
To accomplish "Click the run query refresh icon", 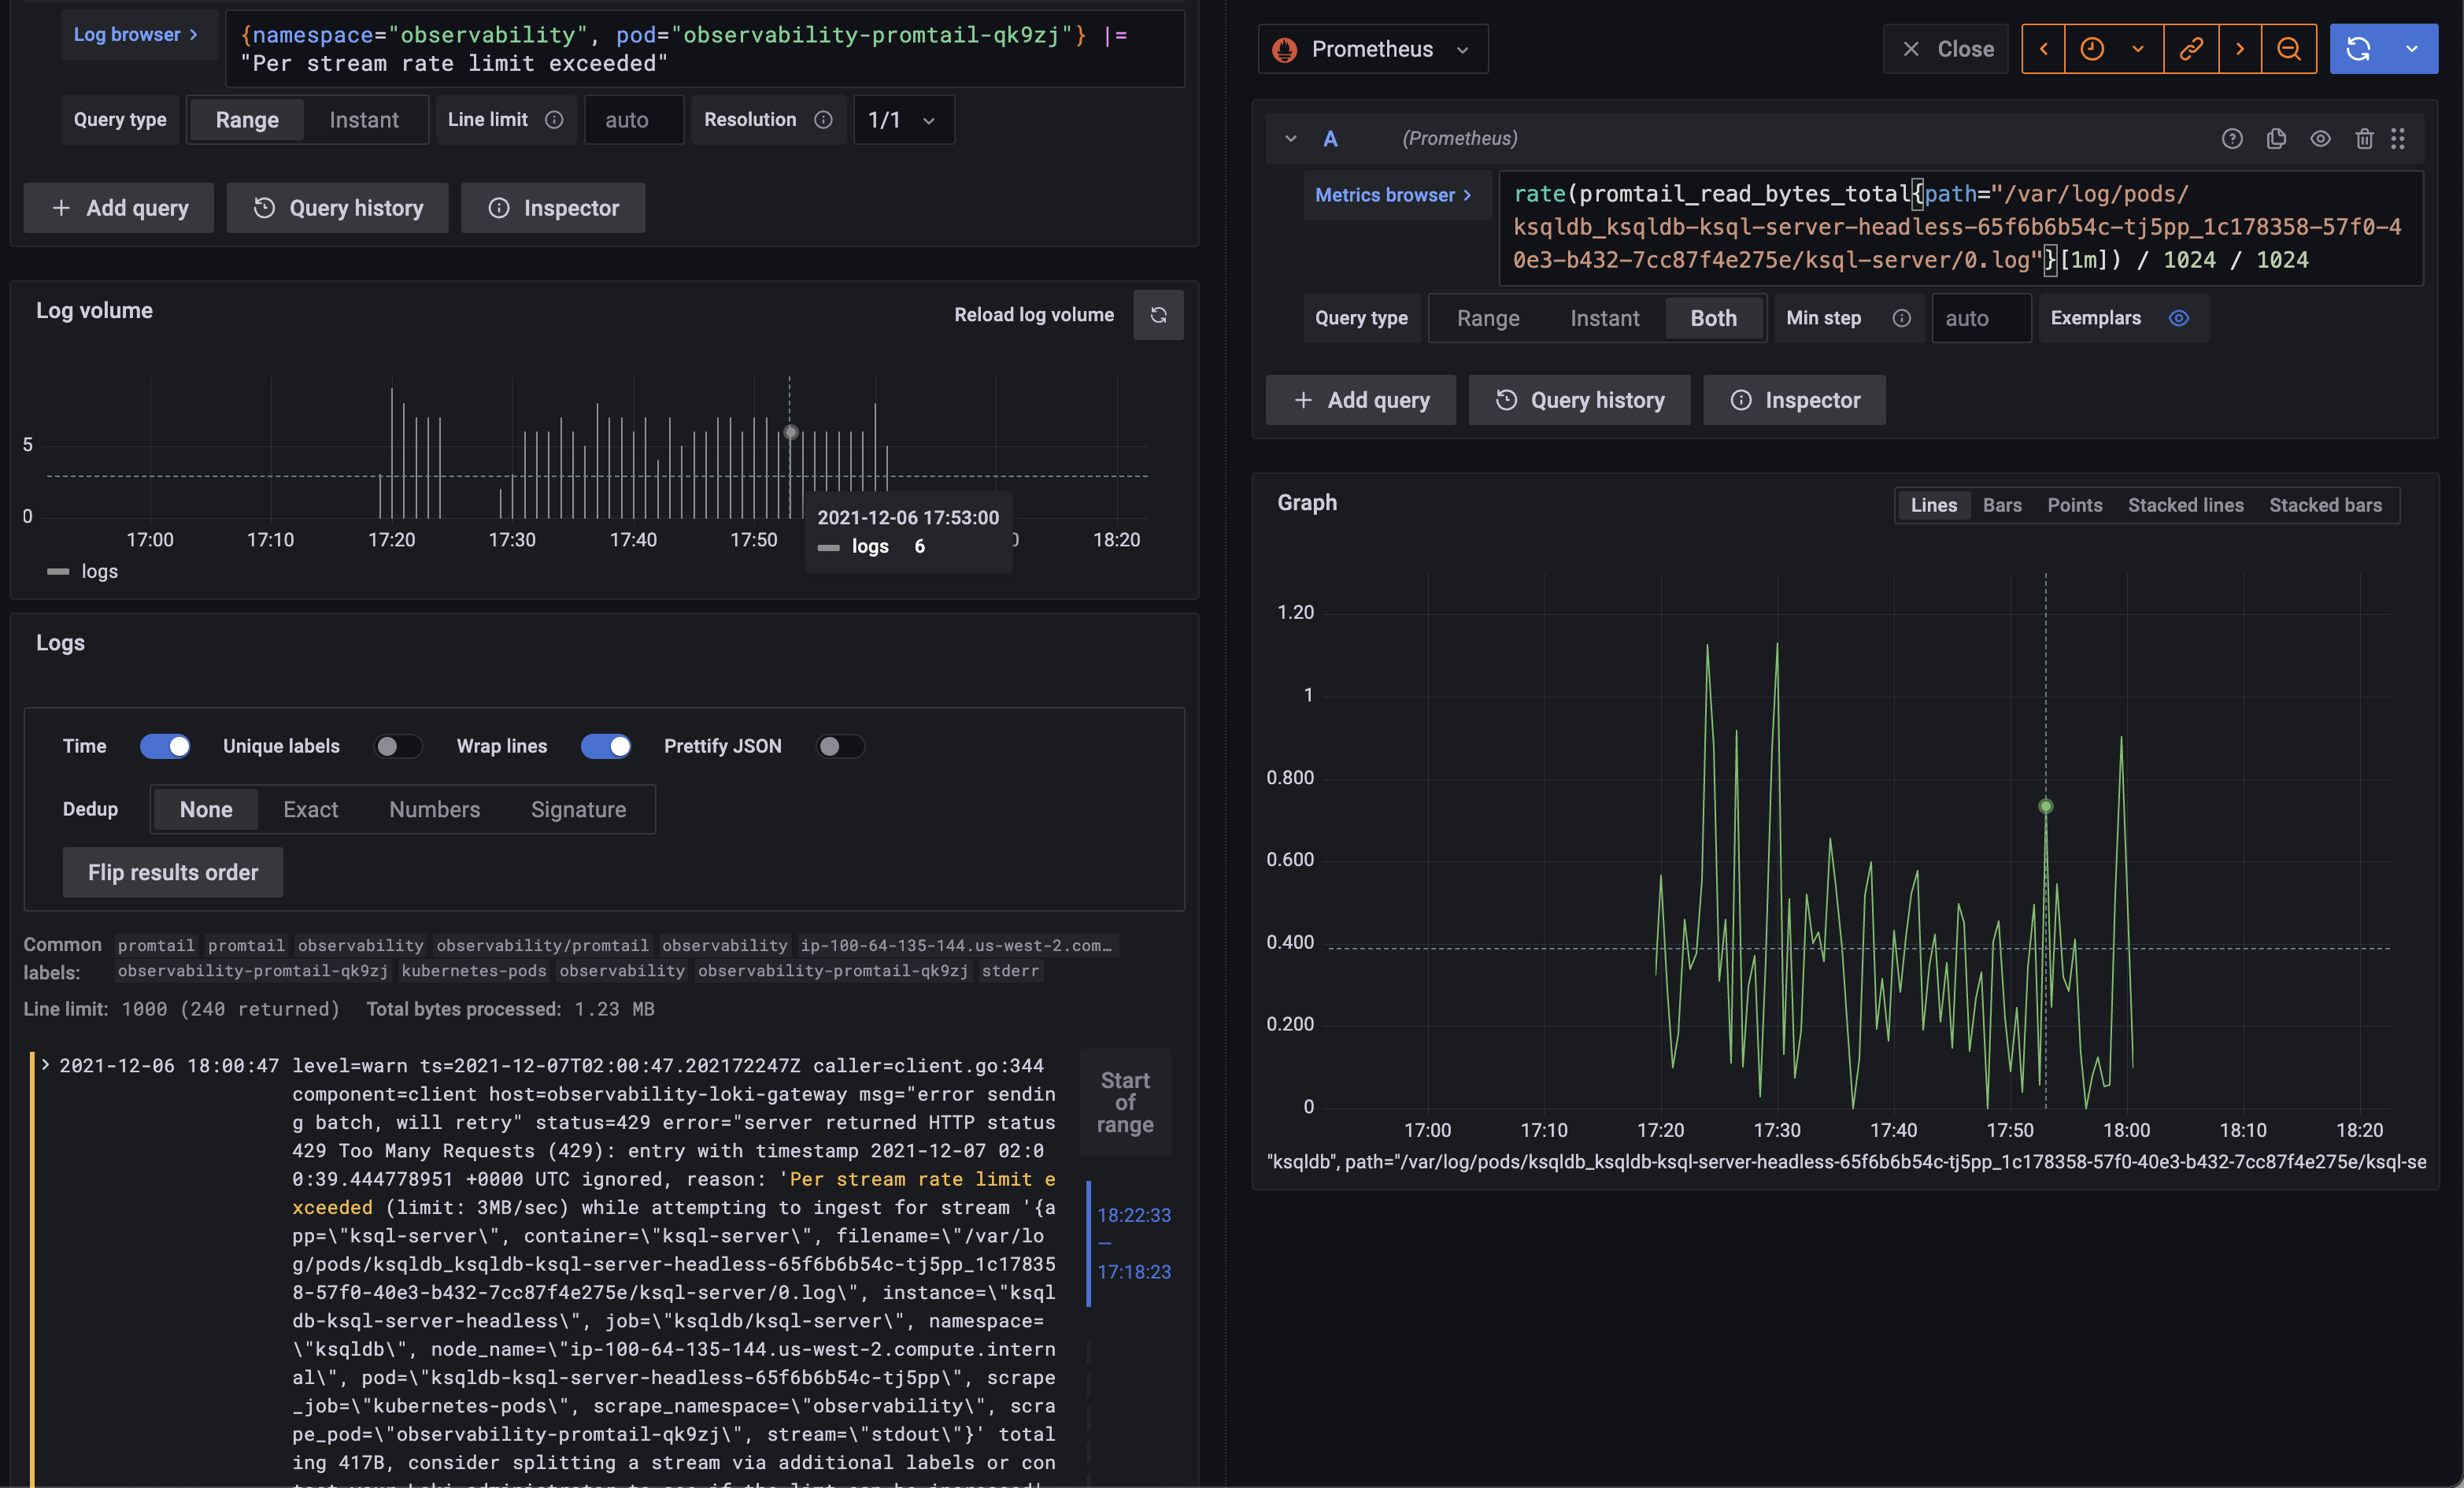I will tap(2358, 49).
